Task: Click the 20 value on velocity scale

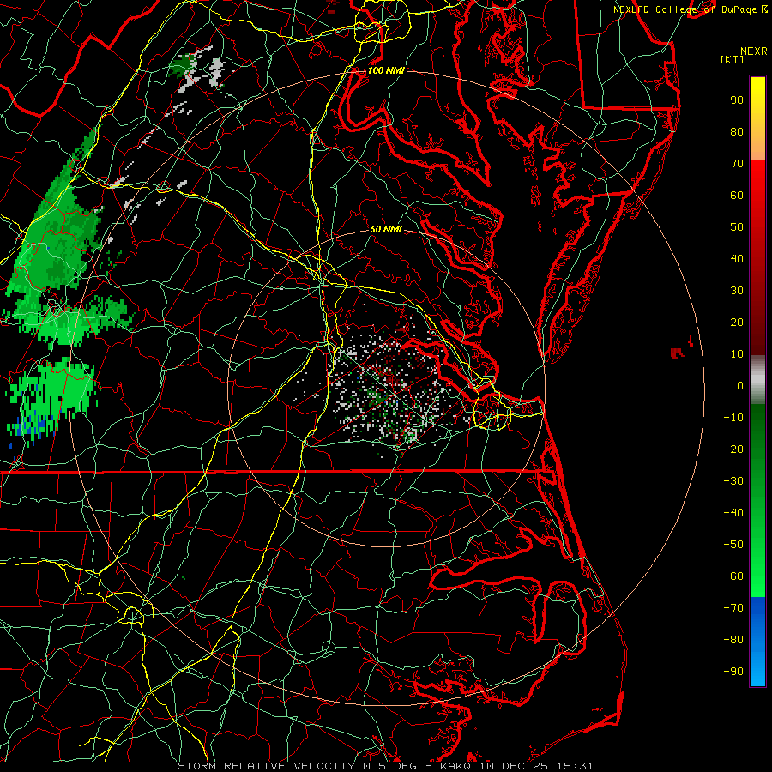Action: [x=737, y=323]
